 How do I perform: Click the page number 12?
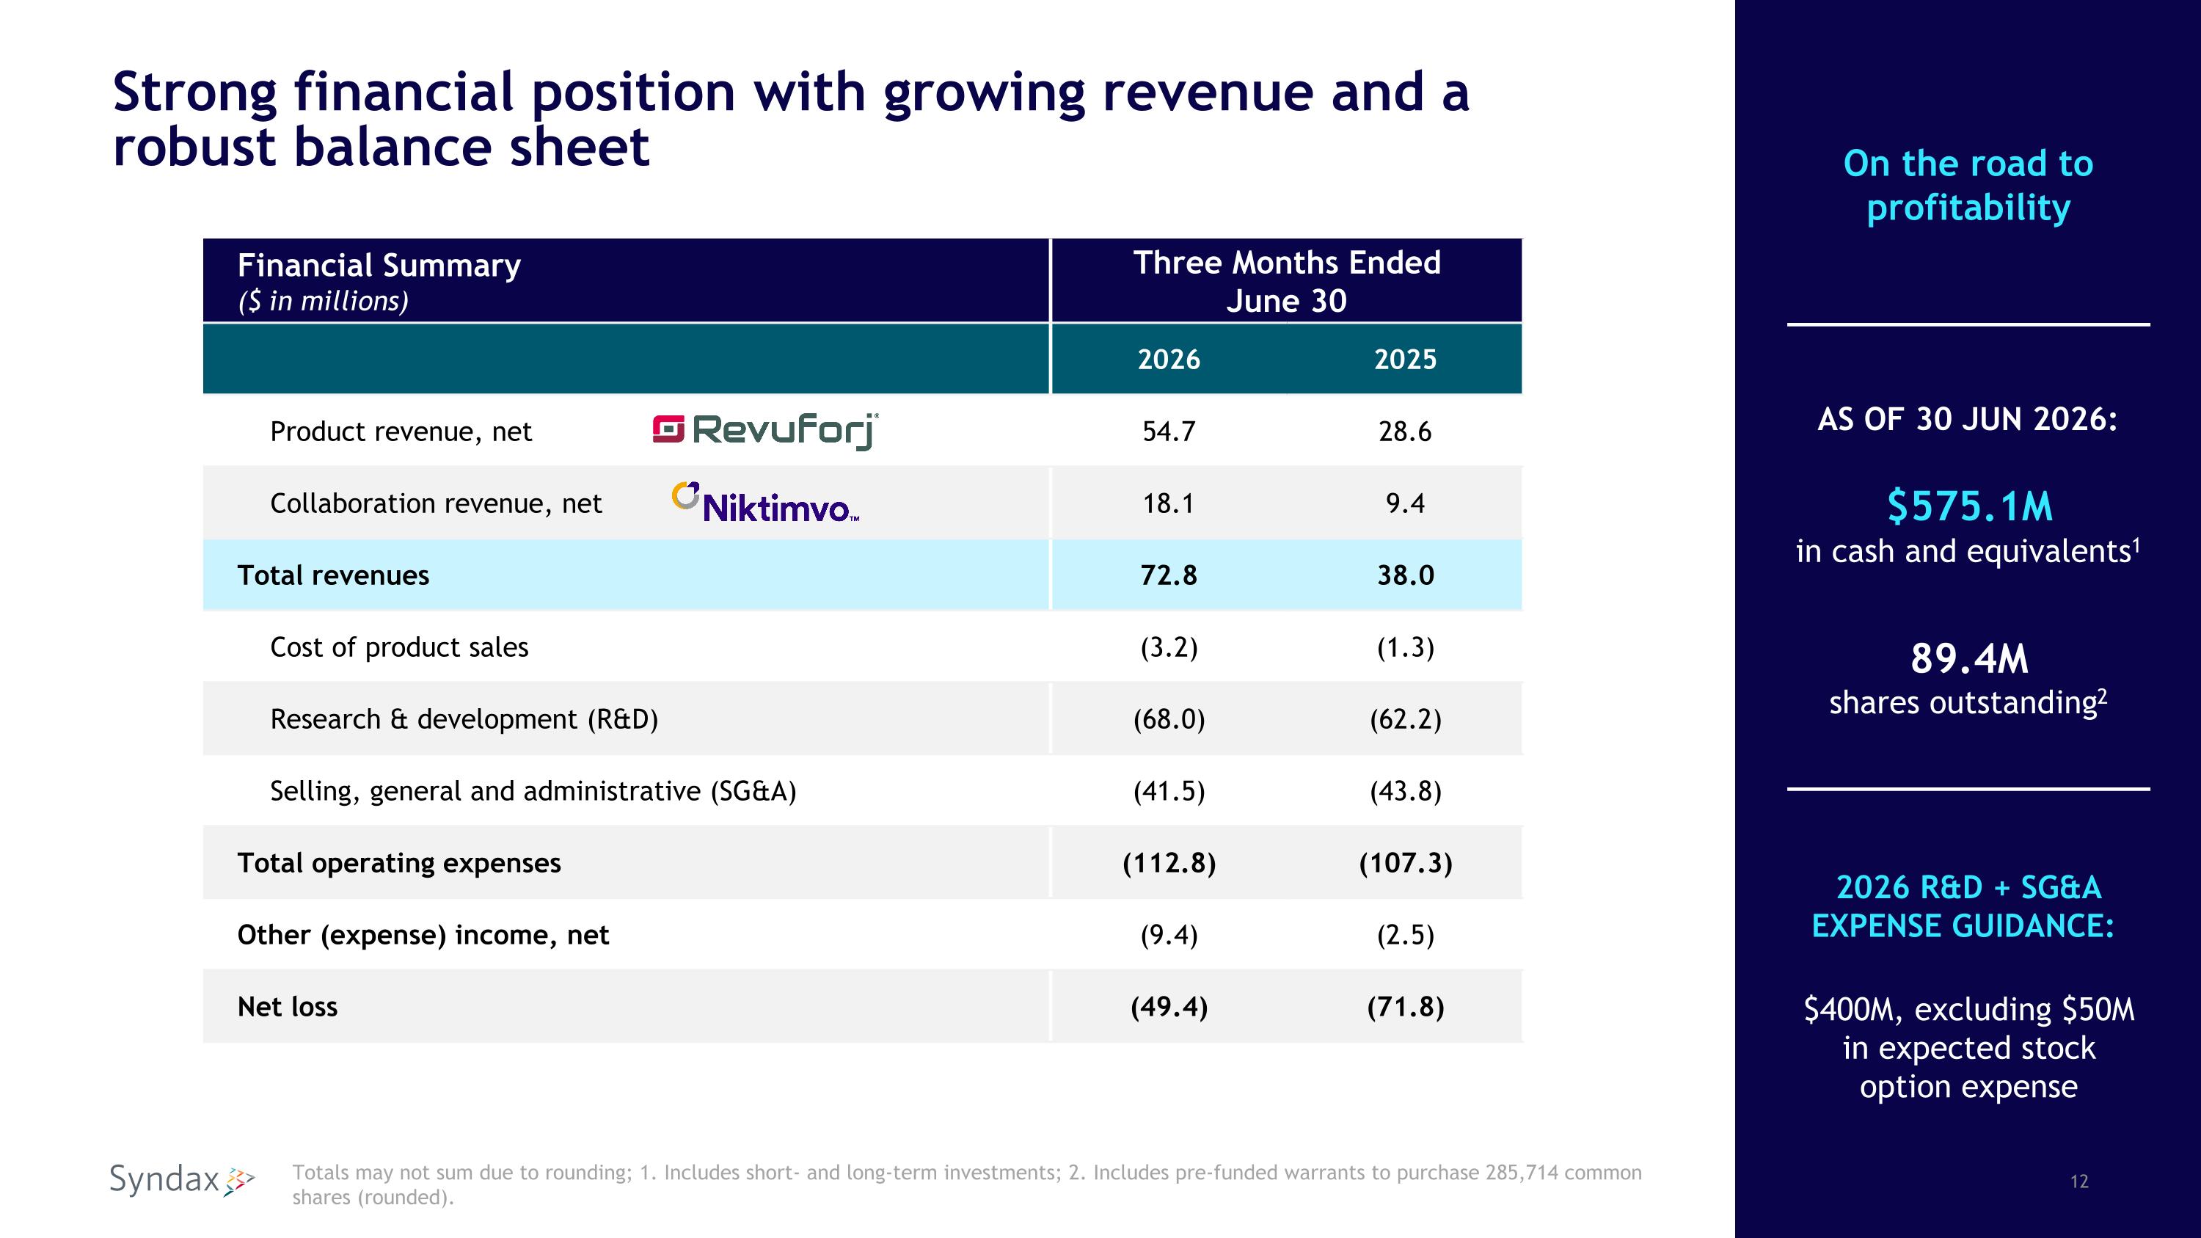coord(2080,1181)
